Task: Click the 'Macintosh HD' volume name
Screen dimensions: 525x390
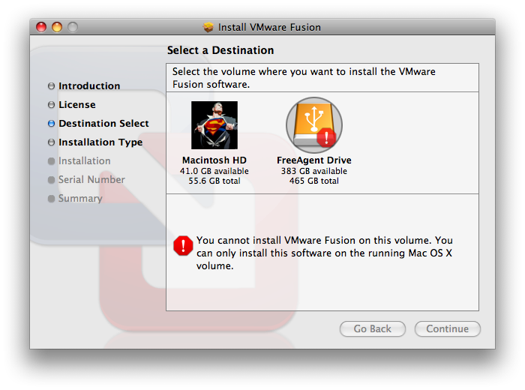Action: pos(214,160)
